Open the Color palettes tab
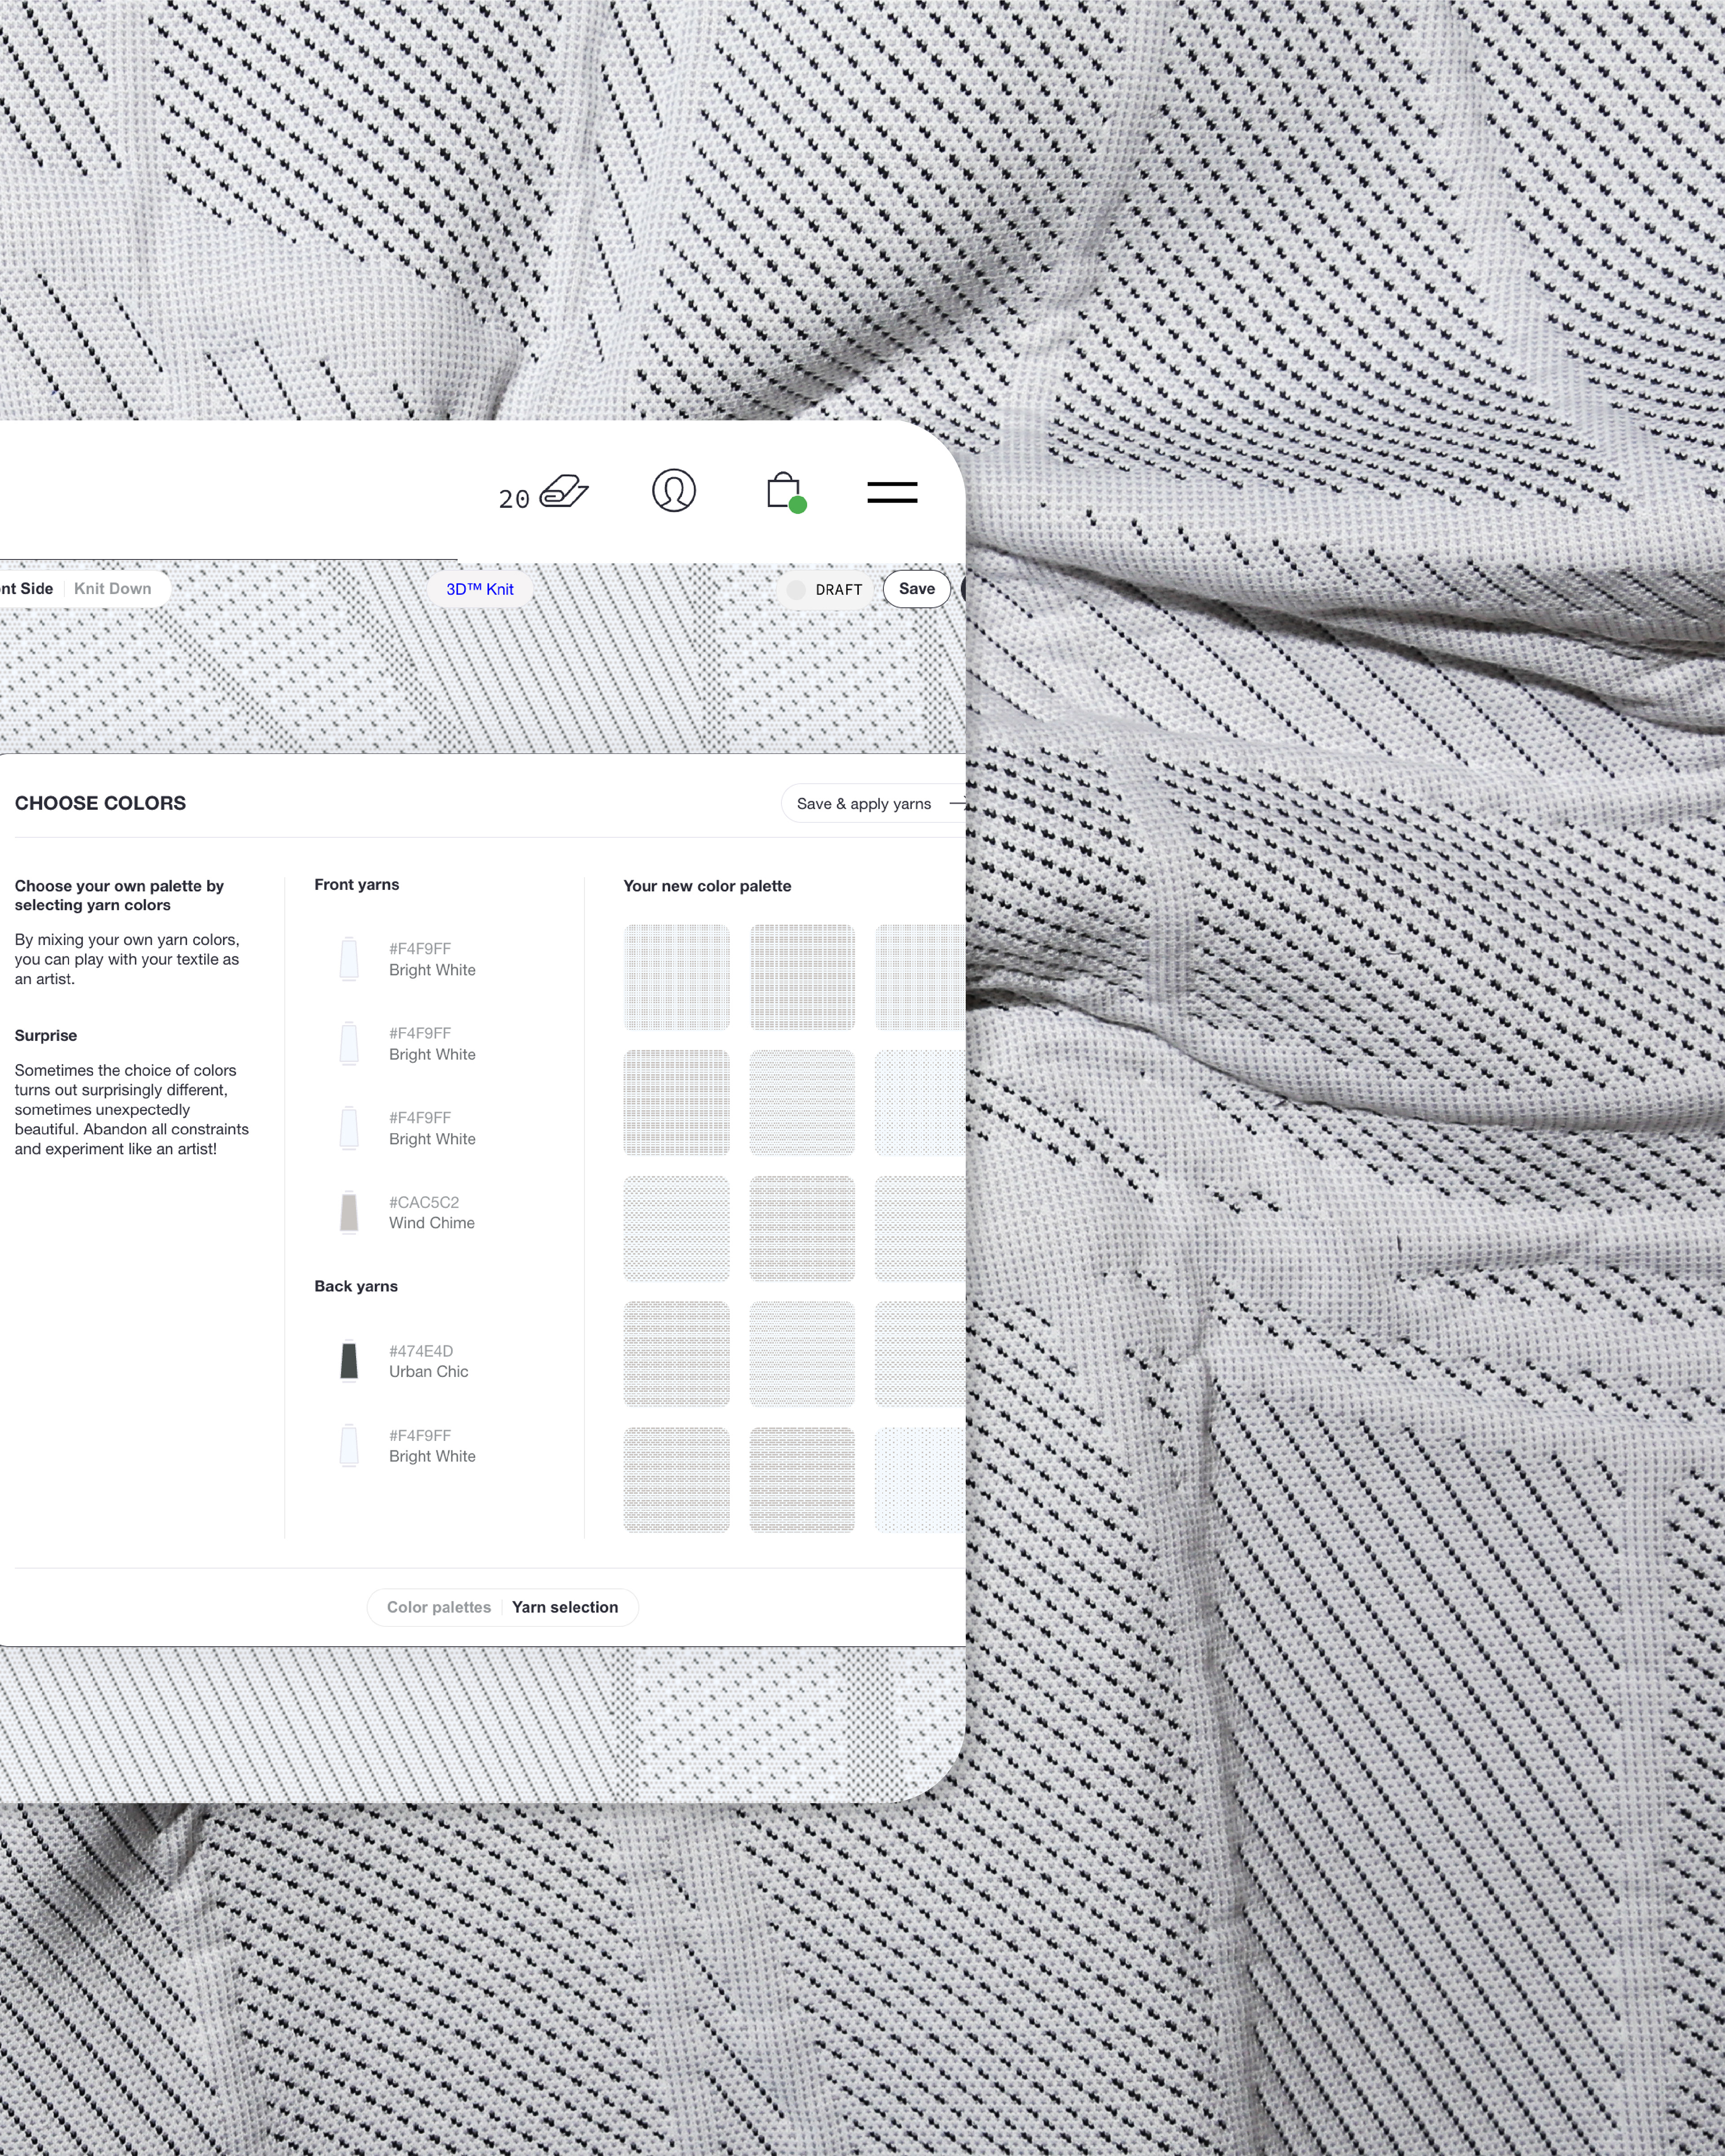Image resolution: width=1725 pixels, height=2156 pixels. 439,1607
